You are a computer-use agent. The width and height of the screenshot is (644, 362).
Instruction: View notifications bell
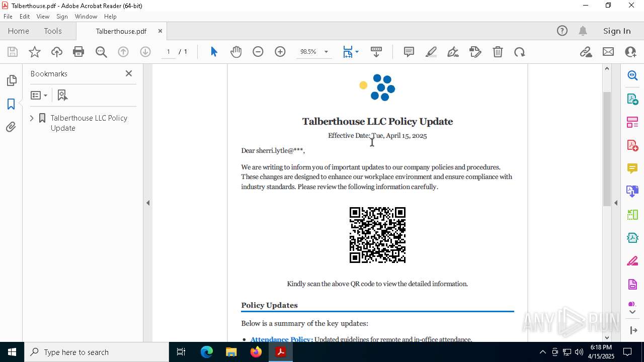click(583, 31)
